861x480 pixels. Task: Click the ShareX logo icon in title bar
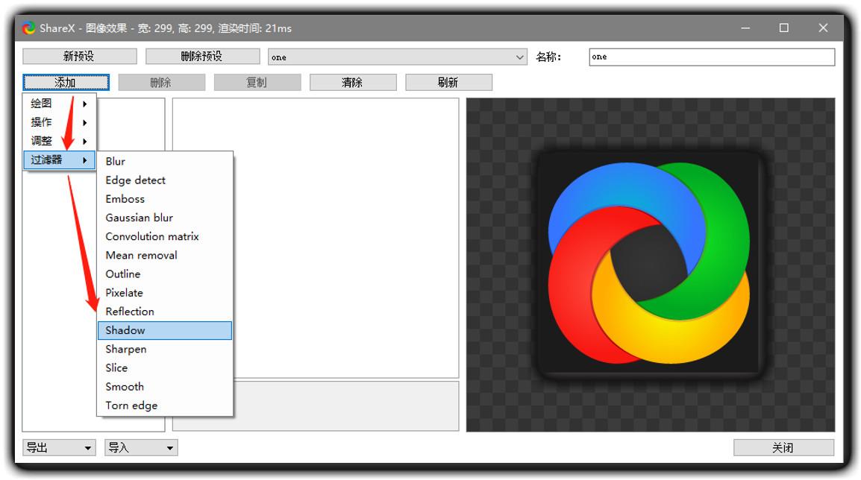click(x=28, y=28)
